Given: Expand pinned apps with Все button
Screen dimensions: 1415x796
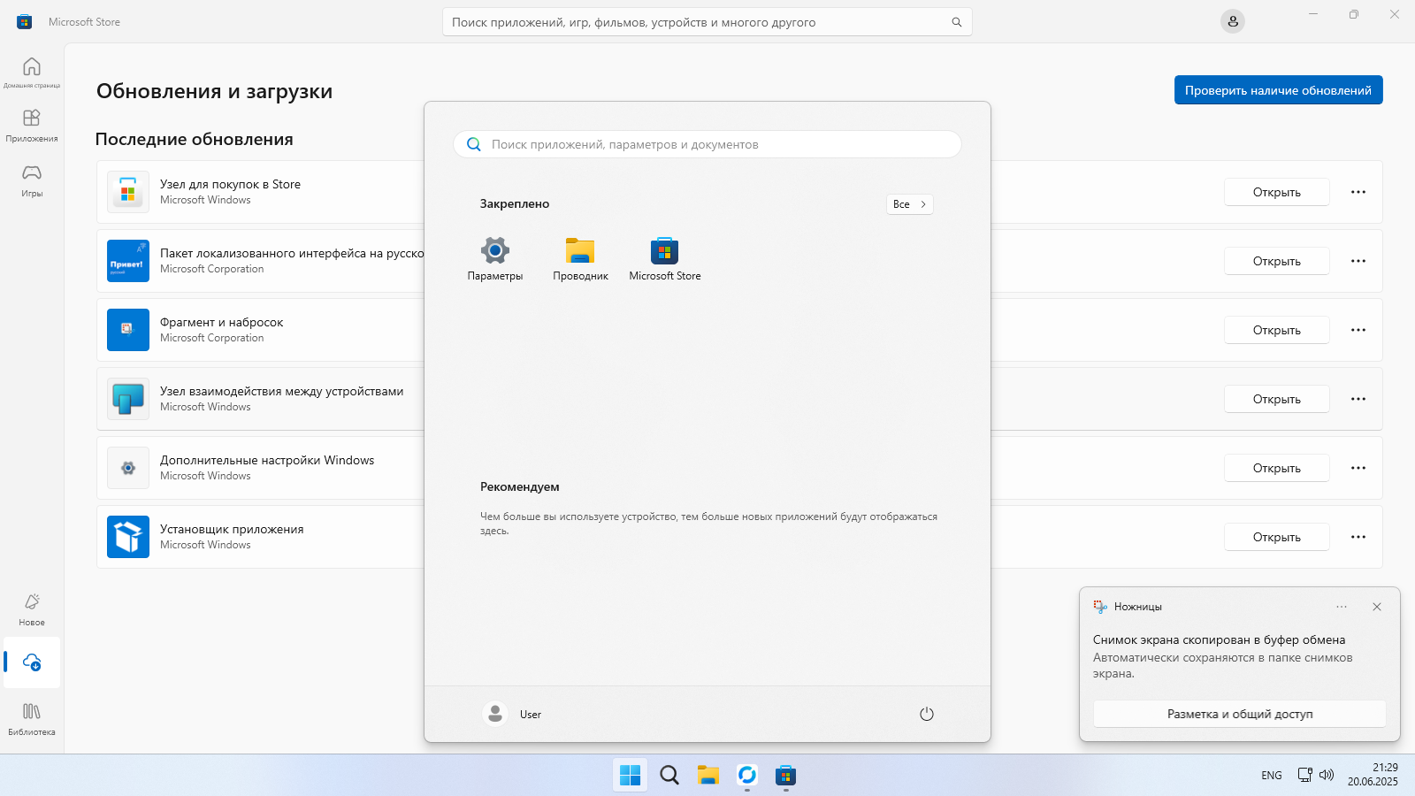Looking at the screenshot, I should 909,204.
